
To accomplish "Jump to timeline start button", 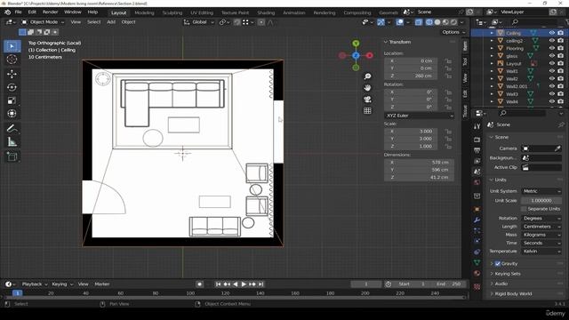I will pos(218,284).
